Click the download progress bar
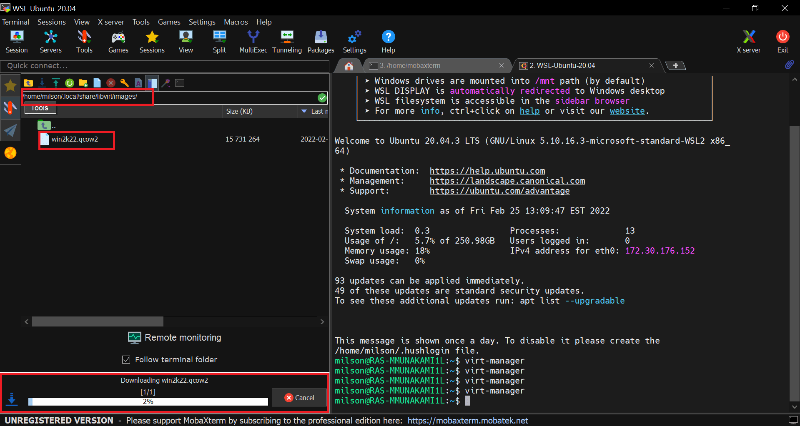The image size is (800, 426). tap(148, 401)
